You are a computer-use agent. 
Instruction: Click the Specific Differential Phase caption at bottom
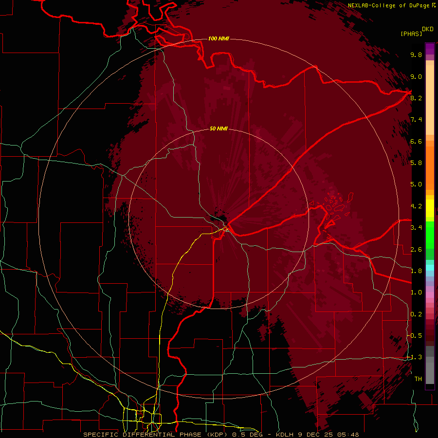[221, 435]
